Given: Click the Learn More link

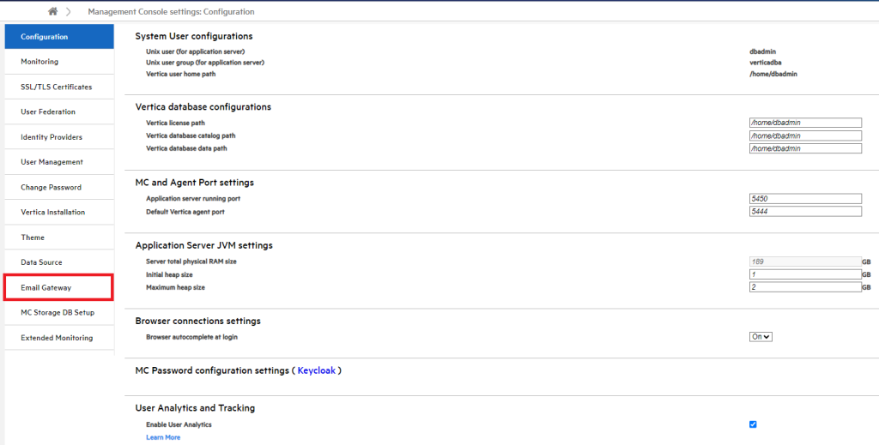Looking at the screenshot, I should coord(163,437).
